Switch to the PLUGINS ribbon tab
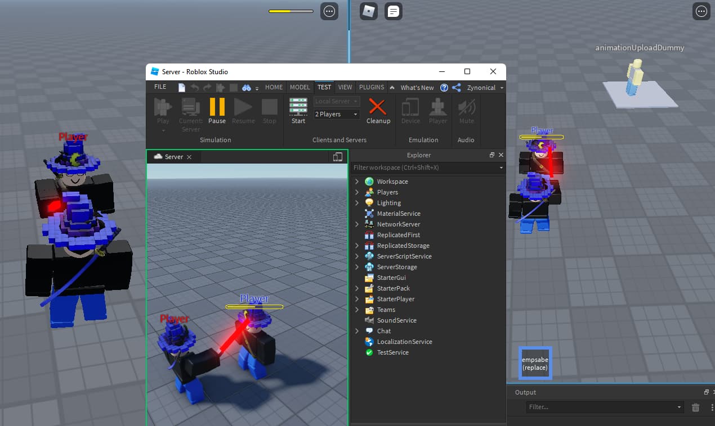715x426 pixels. click(x=372, y=87)
